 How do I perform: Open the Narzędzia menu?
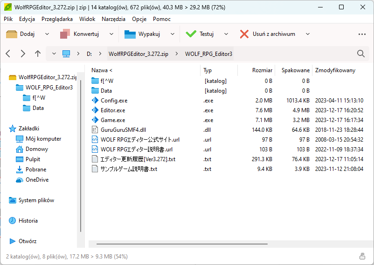(x=113, y=19)
